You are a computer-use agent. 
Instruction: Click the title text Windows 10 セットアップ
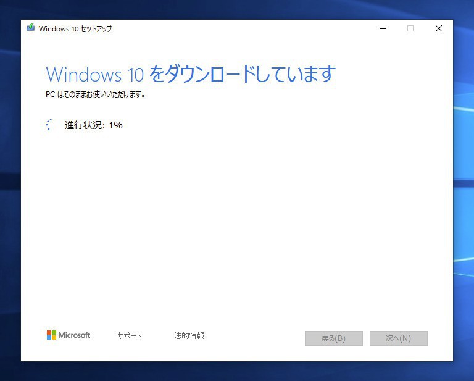coord(75,29)
